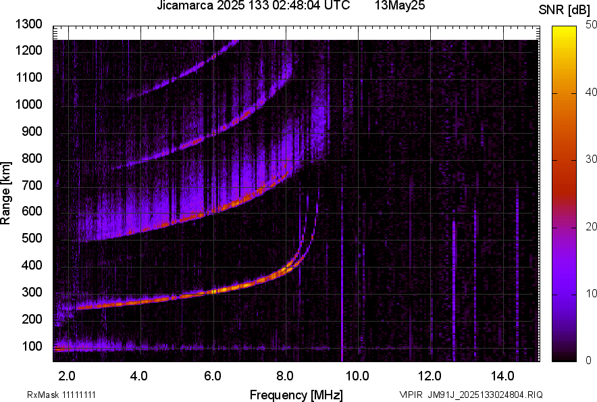Image resolution: width=597 pixels, height=402 pixels.
Task: Click the colorbar tick label 20
Action: point(592,226)
